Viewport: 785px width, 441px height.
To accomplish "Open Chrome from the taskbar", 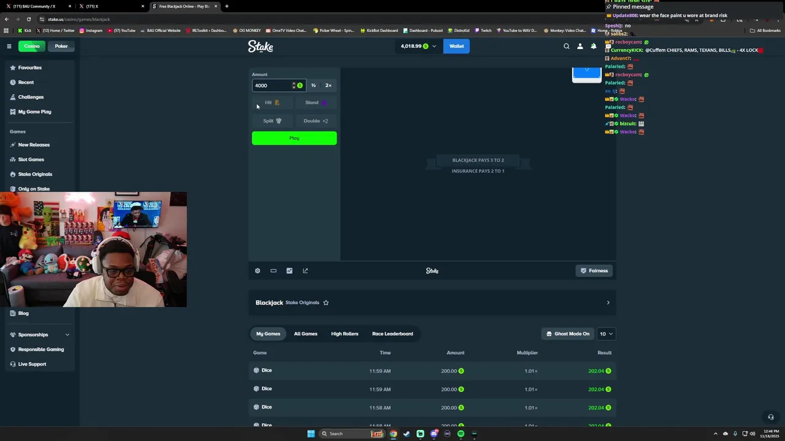I will [393, 434].
